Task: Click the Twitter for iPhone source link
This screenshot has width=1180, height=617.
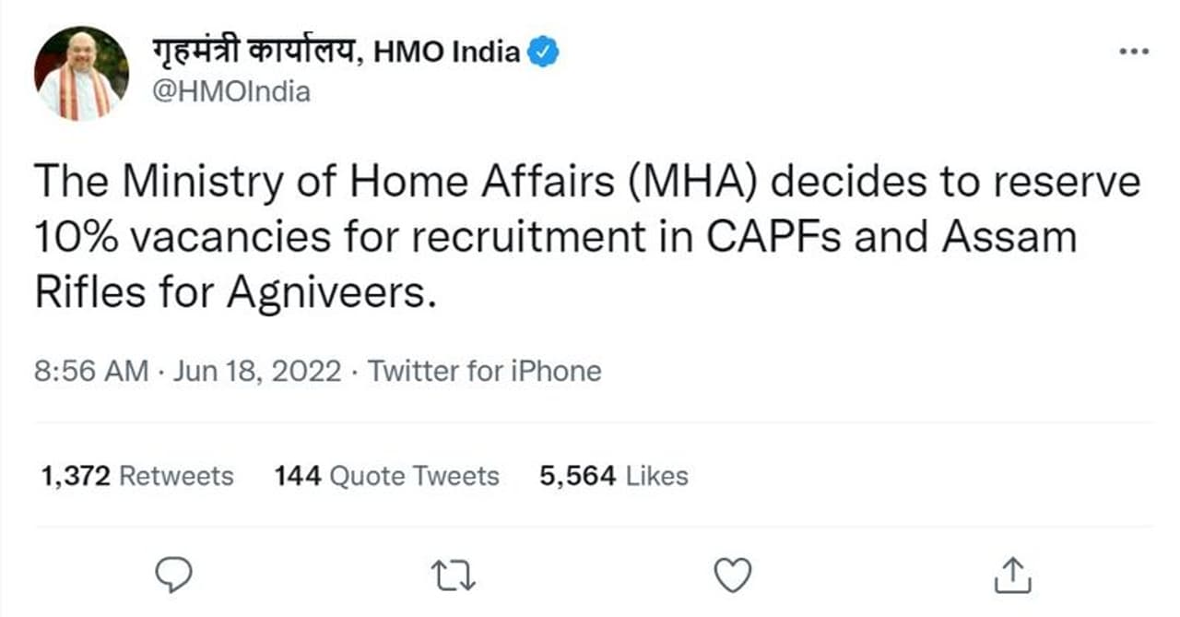Action: (x=485, y=371)
